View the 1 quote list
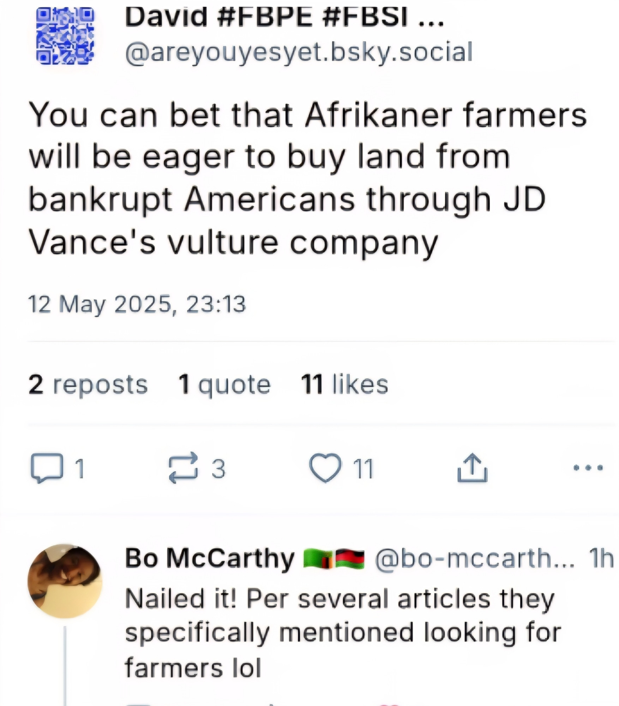 click(x=224, y=384)
